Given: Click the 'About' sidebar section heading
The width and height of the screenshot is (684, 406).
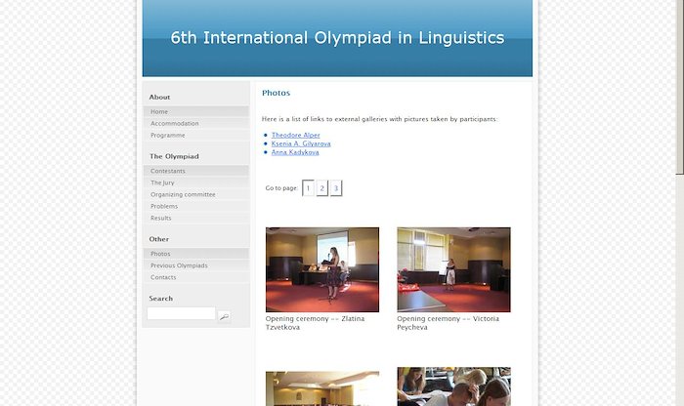Looking at the screenshot, I should [x=159, y=98].
